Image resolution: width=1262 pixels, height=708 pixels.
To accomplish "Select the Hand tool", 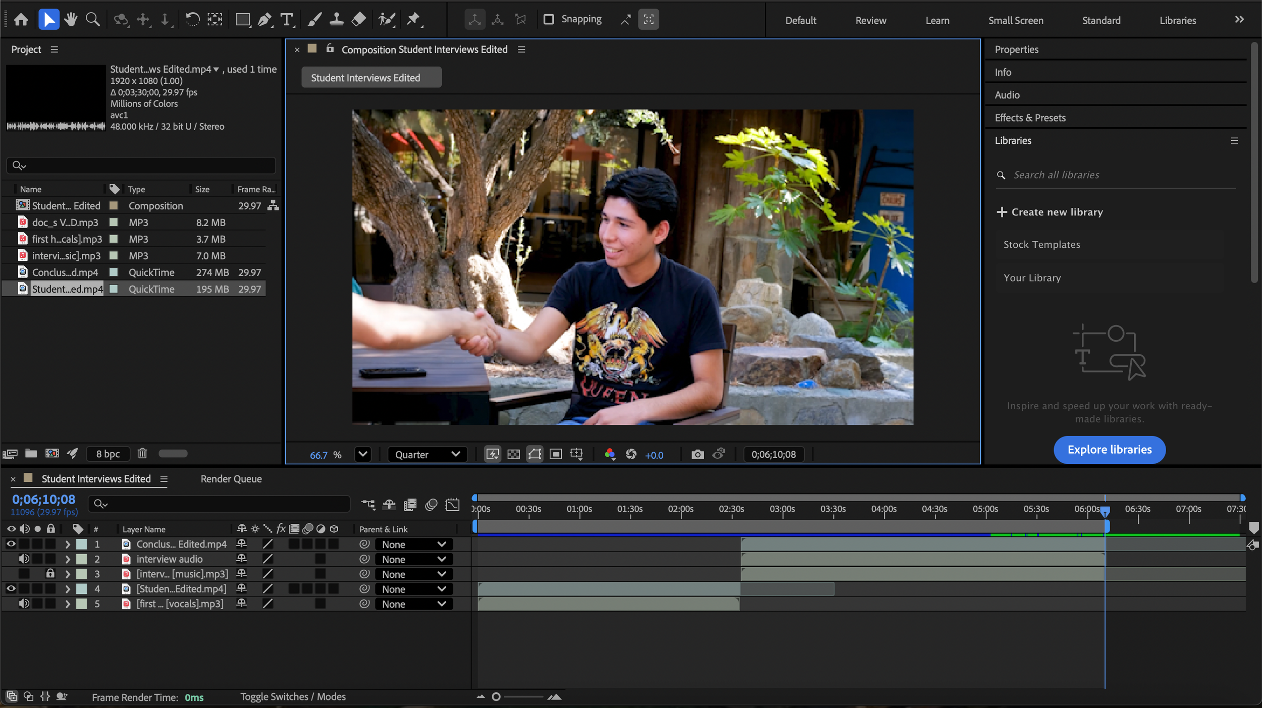I will click(71, 20).
